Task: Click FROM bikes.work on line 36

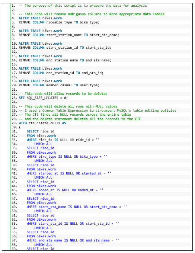Action: [x=41, y=153]
